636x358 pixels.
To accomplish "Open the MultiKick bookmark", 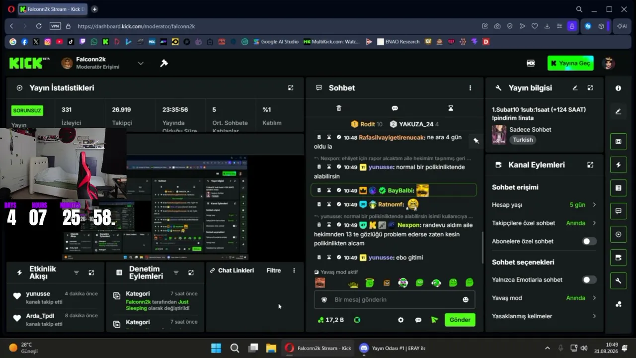I will pos(331,42).
